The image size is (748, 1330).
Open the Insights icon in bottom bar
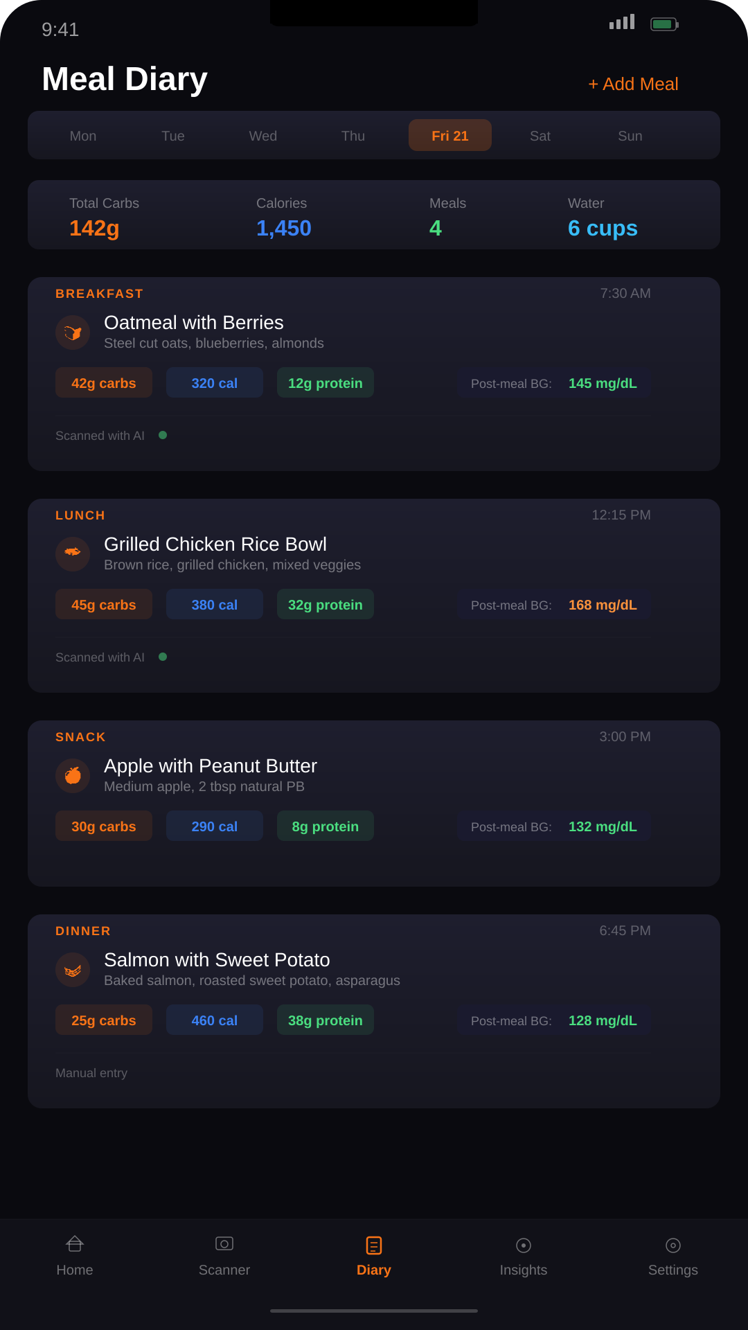point(524,1245)
